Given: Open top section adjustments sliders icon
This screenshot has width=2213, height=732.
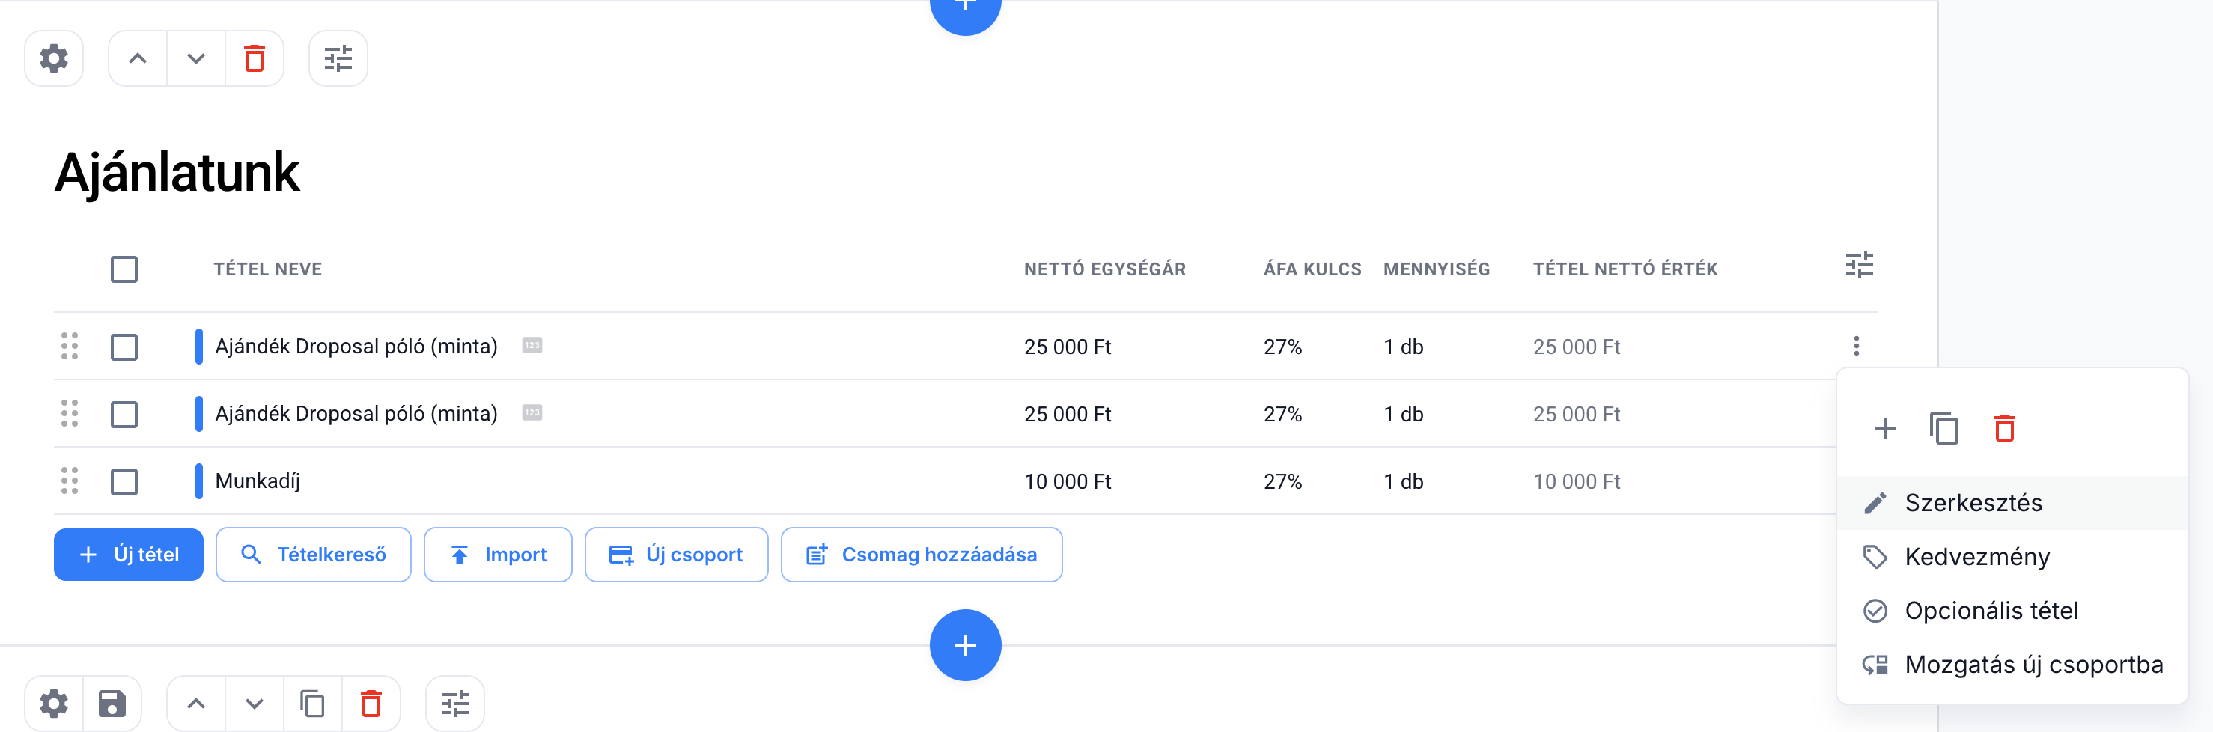Looking at the screenshot, I should coord(338,58).
